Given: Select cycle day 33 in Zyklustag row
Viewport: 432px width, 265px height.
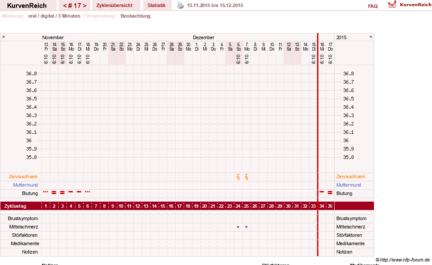Looking at the screenshot, I should pyautogui.click(x=313, y=206).
